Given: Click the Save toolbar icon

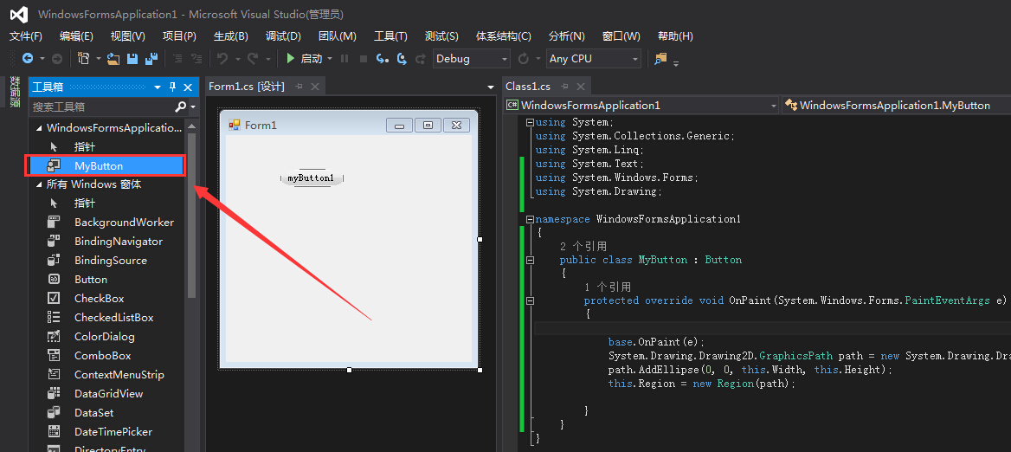Looking at the screenshot, I should (x=132, y=59).
